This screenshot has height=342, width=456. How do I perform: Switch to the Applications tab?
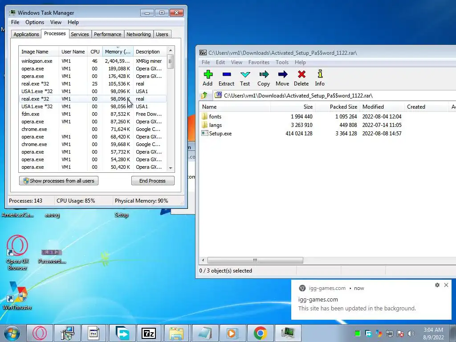coord(26,34)
